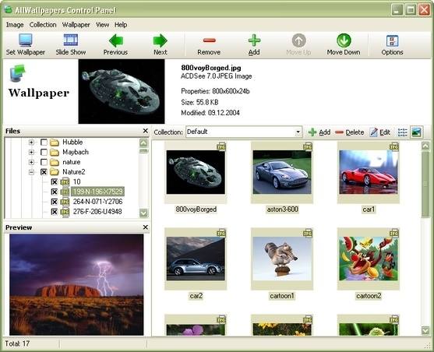
Task: Click the Wallpaper logo monitor icon
Action: pos(18,72)
